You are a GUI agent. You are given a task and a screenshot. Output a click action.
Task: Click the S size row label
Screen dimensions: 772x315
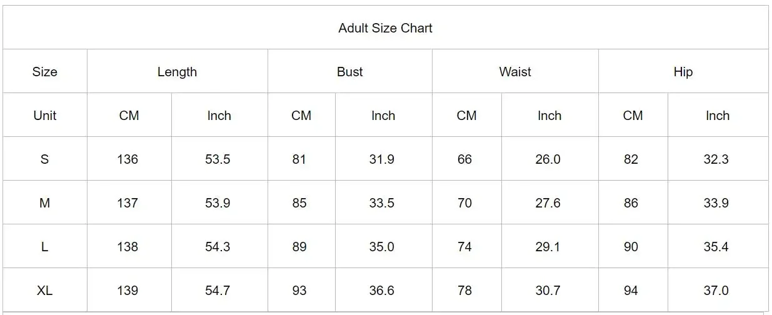(45, 159)
